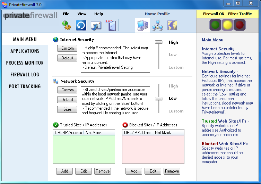Open the APPLICATIONS section
The image size is (261, 184).
[x=25, y=51]
